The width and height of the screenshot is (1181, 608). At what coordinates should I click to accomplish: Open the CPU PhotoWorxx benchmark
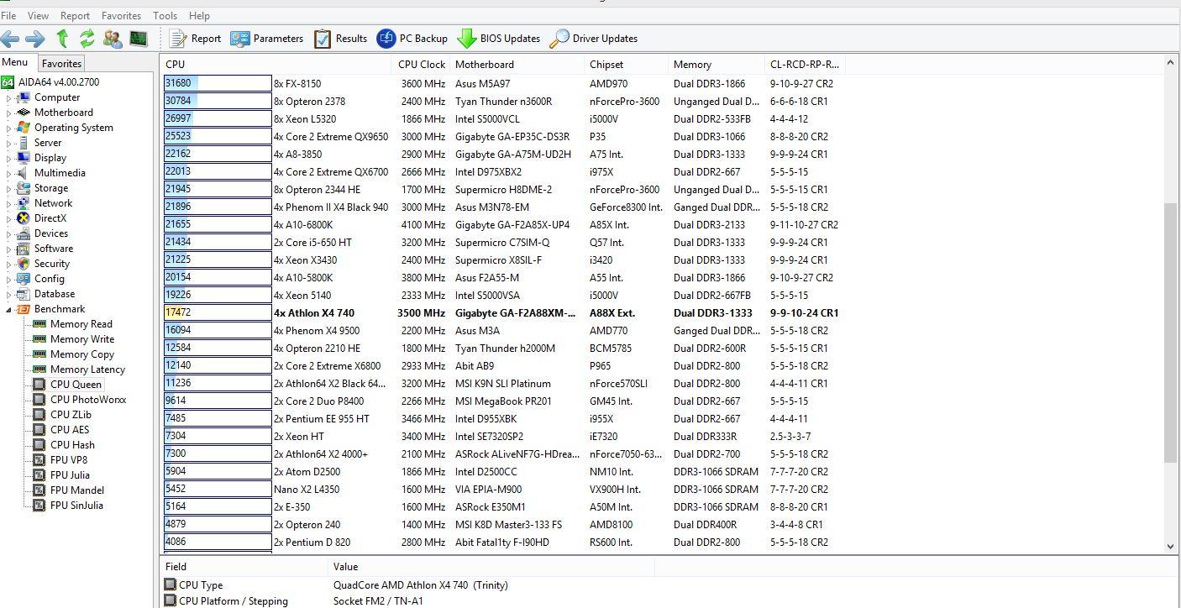[80, 400]
